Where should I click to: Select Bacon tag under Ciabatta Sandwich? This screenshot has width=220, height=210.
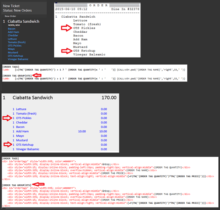tap(11, 29)
